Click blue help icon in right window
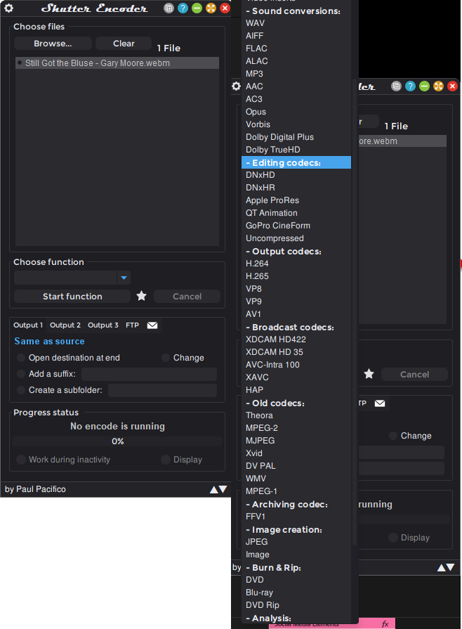The height and width of the screenshot is (629, 462). tap(410, 86)
